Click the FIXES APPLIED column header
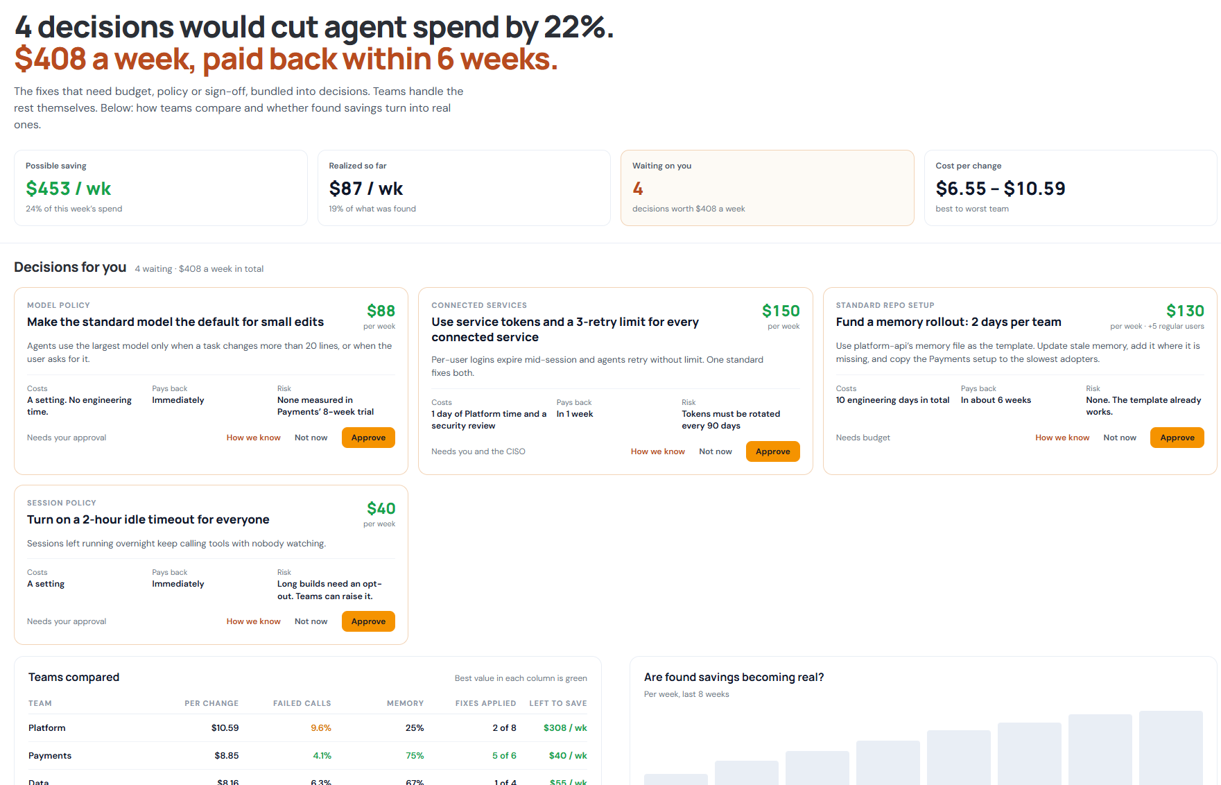Image resolution: width=1221 pixels, height=785 pixels. [x=485, y=703]
